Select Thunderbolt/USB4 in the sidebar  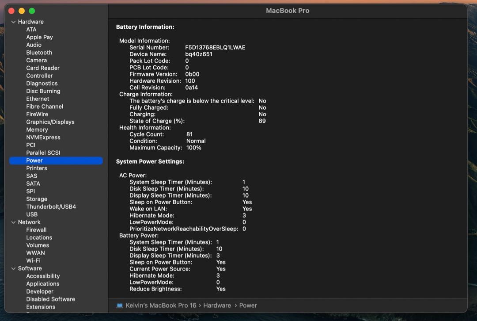51,207
